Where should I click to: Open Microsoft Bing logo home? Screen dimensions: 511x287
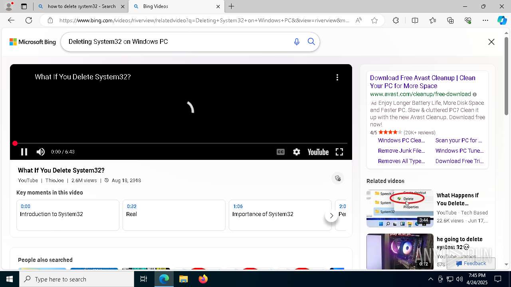click(33, 42)
